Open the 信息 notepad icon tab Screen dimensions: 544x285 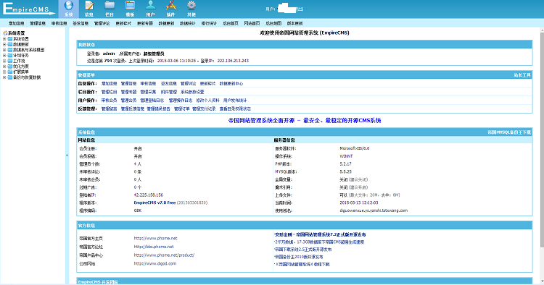point(89,9)
